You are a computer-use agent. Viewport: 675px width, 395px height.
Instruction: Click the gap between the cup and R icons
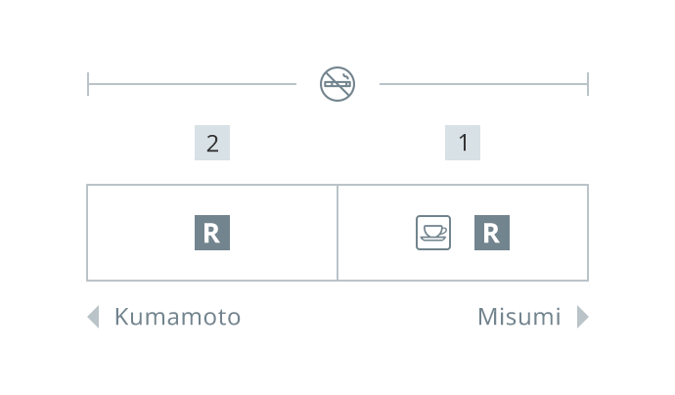click(x=463, y=233)
